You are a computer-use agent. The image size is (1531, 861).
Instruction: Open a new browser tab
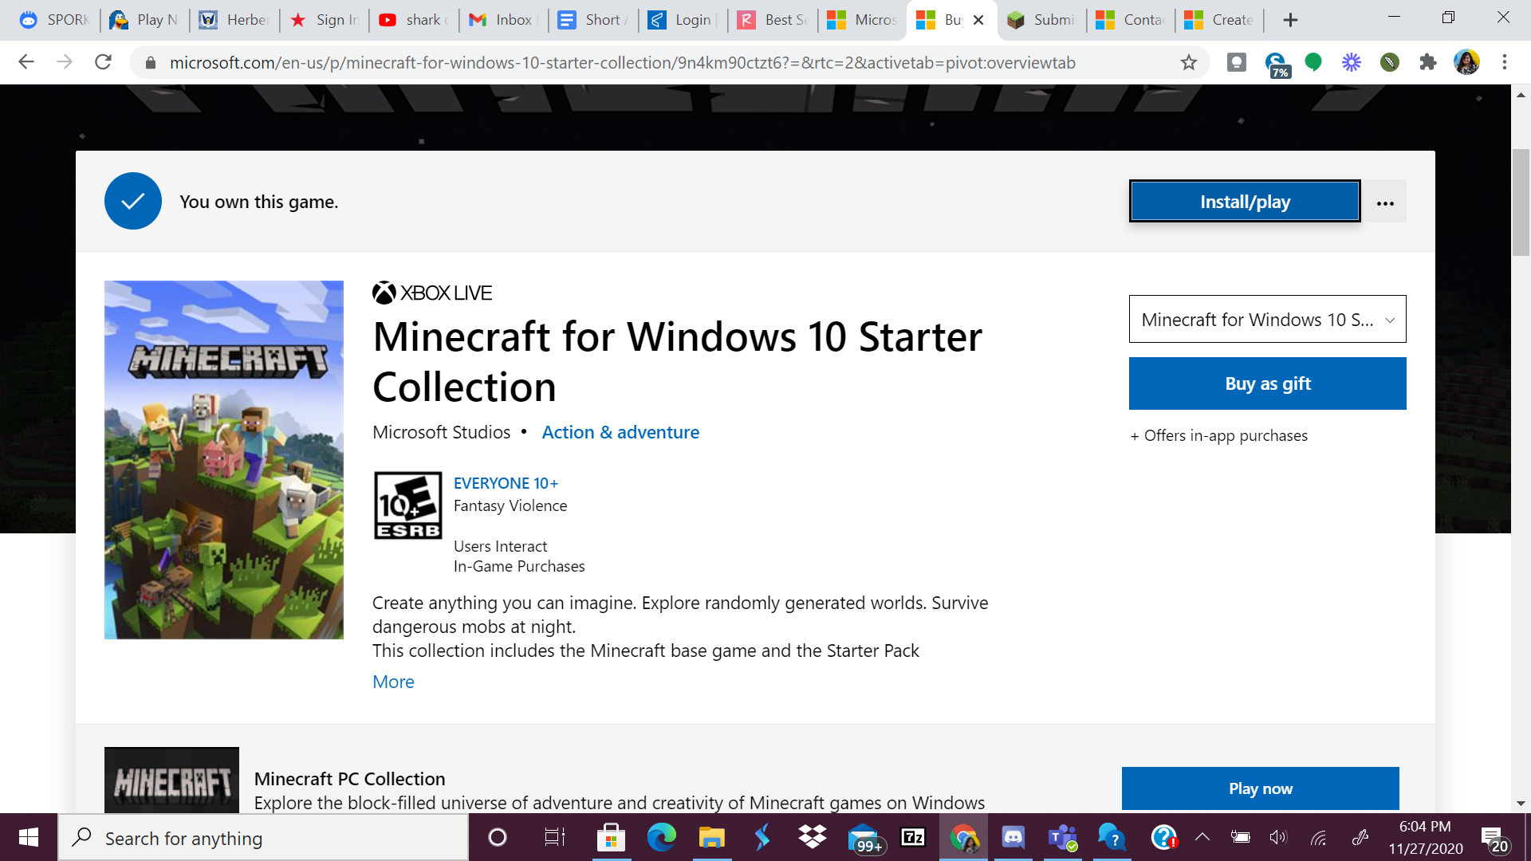pos(1290,20)
